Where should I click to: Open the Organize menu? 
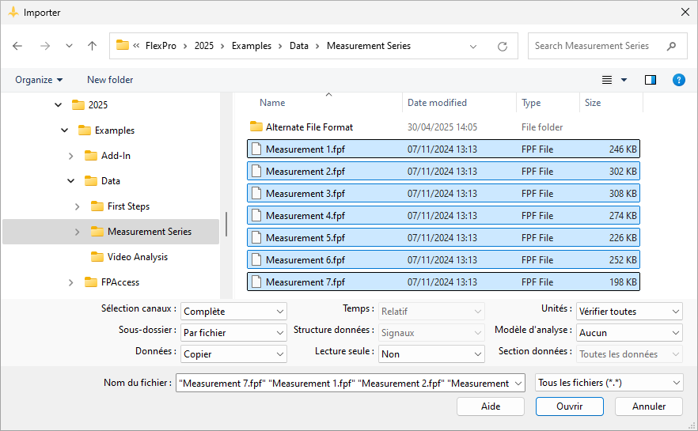39,80
